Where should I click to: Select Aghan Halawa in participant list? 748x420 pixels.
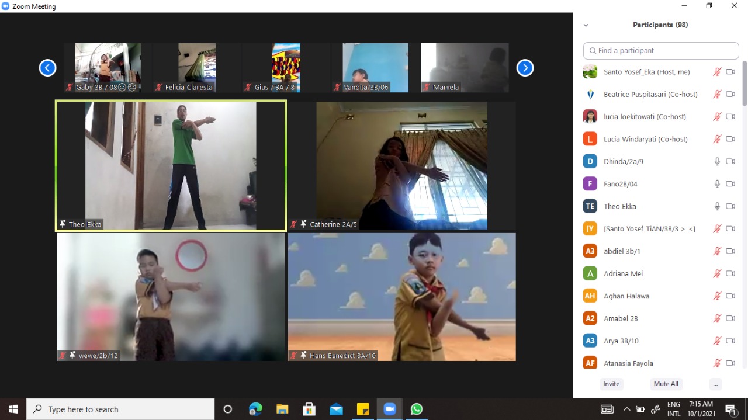click(x=626, y=296)
